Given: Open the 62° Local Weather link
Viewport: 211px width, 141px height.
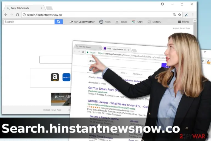Looking at the screenshot, I should [82, 22].
